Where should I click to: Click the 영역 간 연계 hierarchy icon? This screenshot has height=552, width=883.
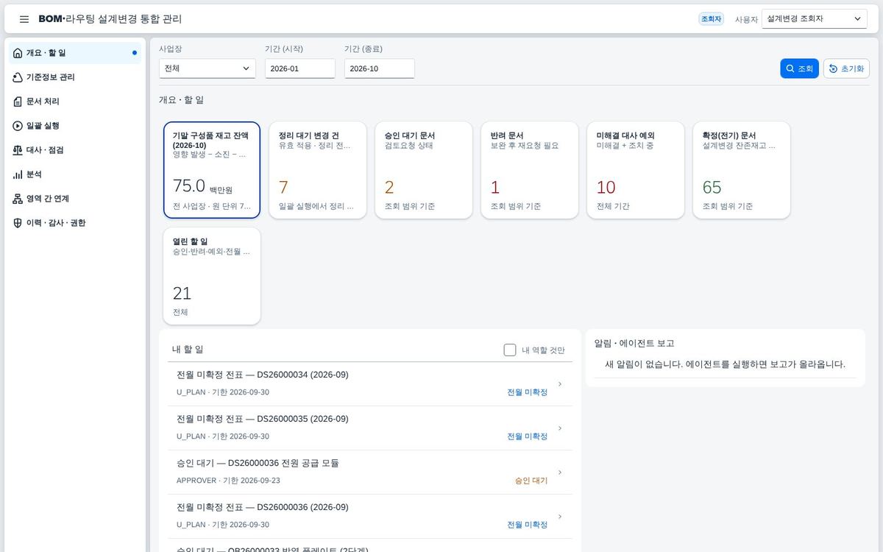18,199
